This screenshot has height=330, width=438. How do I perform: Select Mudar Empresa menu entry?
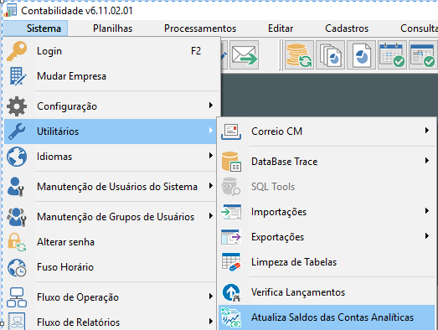click(111, 76)
